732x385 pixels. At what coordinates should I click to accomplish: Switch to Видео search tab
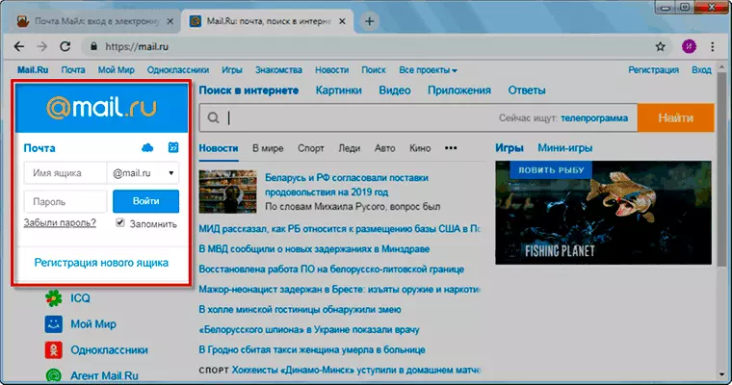coord(395,90)
